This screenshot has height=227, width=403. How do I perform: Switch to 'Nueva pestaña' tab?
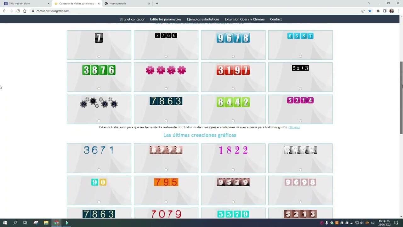[x=127, y=3]
